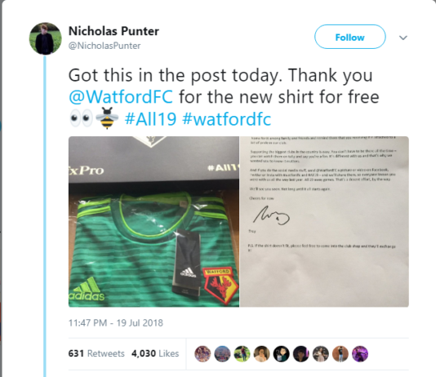Select the #All19 hashtag

click(x=151, y=119)
